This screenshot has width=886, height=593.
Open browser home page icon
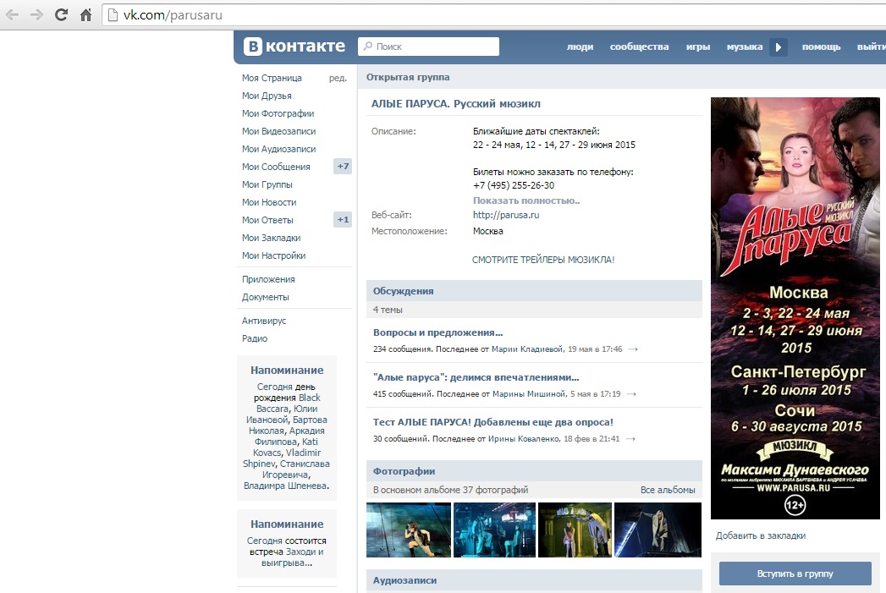85,15
